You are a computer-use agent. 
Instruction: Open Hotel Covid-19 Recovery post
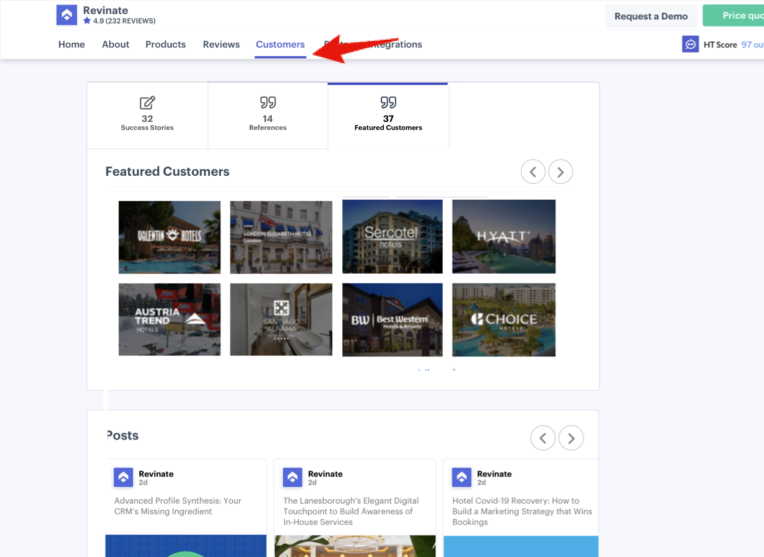[522, 511]
